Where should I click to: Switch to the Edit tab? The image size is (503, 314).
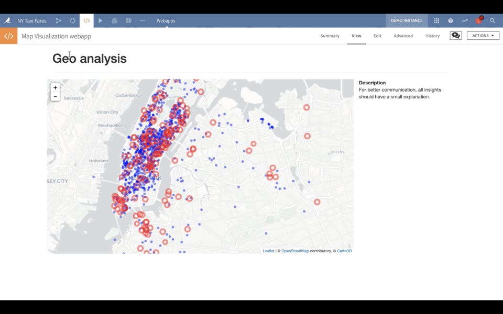pos(377,36)
